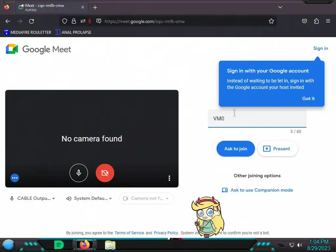Image resolution: width=336 pixels, height=252 pixels.
Task: Open the site permissions icon in address bar
Action: [83, 21]
